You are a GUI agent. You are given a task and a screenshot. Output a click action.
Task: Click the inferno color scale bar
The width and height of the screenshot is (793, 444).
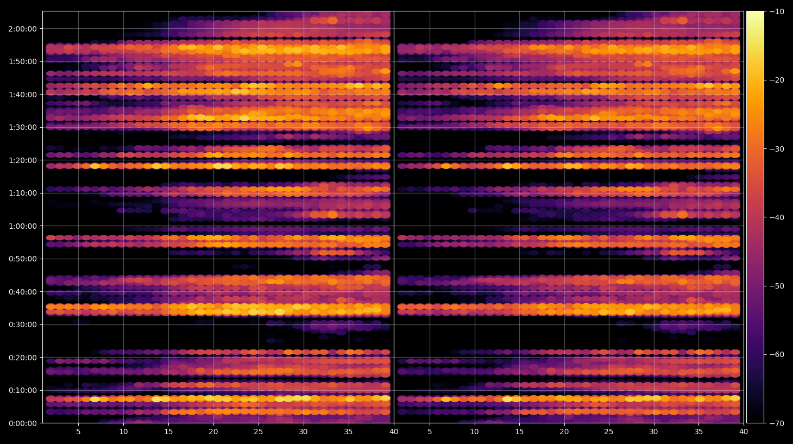click(755, 217)
